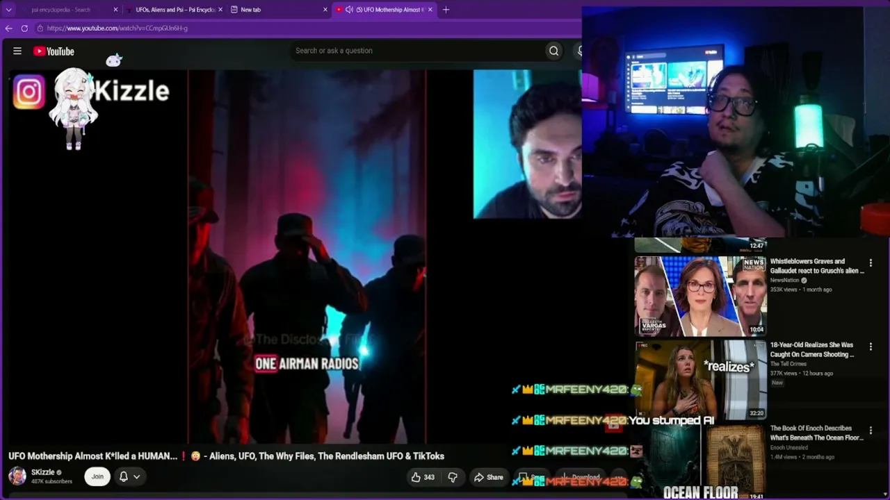
Task: Close the psi encyclopedia Search tab
Action: click(115, 10)
